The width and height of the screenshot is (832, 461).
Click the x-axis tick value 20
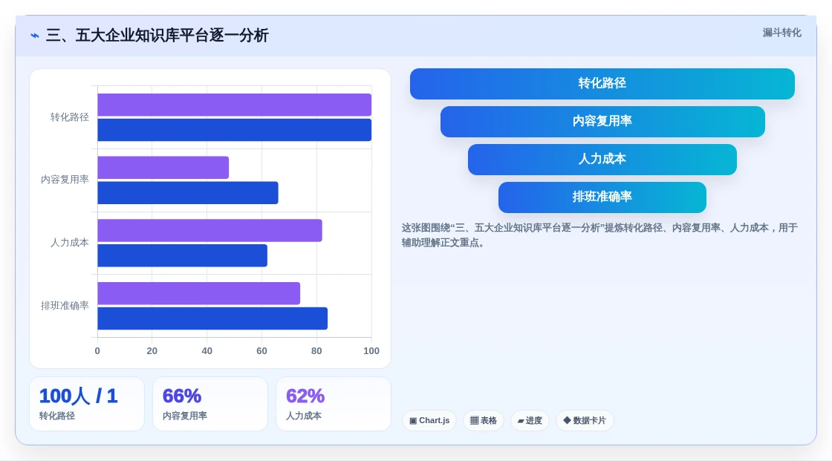pos(152,351)
